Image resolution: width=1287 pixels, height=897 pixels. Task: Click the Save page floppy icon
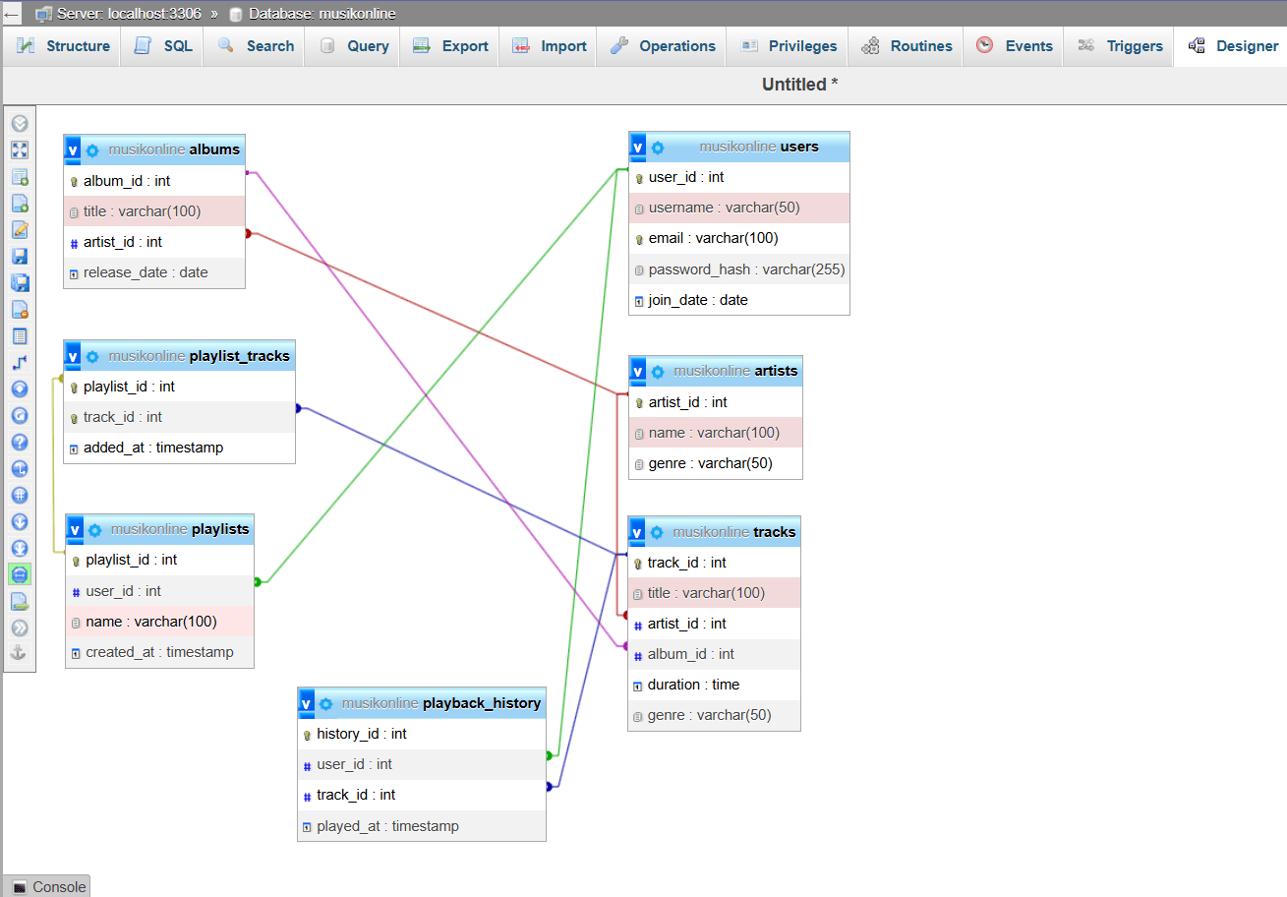coord(20,257)
